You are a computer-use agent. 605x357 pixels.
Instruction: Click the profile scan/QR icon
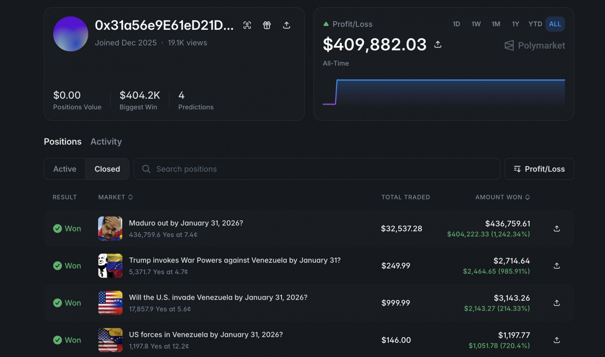point(247,25)
